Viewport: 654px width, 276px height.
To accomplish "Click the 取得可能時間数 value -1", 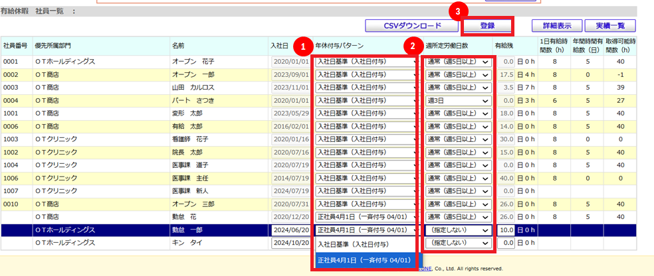I will pyautogui.click(x=619, y=74).
